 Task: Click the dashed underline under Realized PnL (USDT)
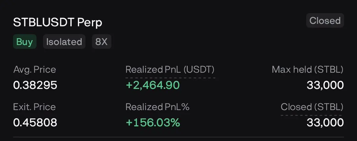click(x=170, y=78)
